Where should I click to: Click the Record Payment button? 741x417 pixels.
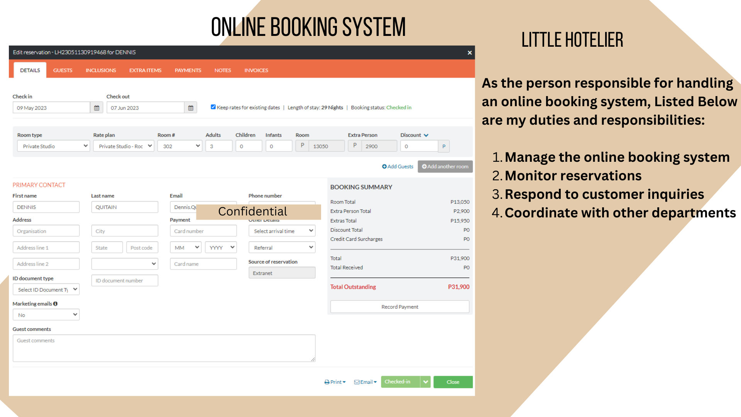399,307
